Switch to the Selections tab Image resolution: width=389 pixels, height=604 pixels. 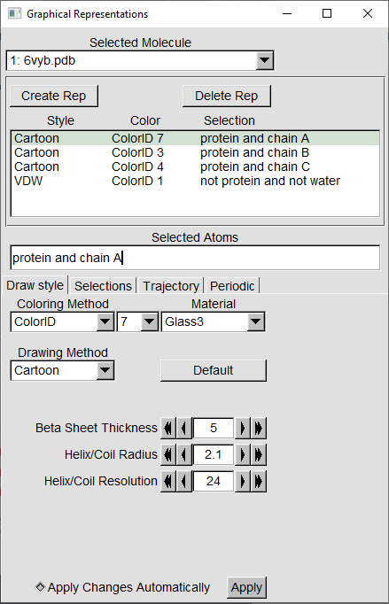point(103,286)
